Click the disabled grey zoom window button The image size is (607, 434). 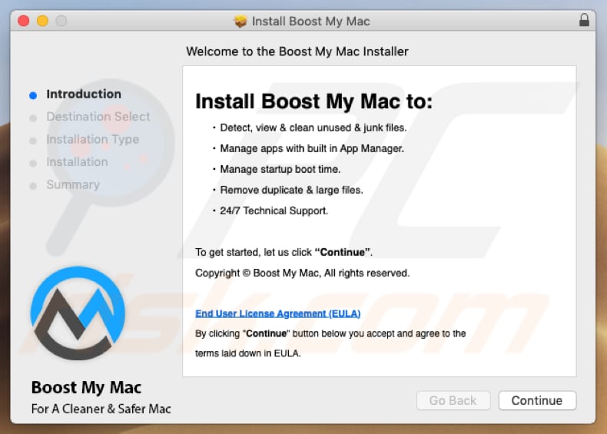[x=61, y=21]
